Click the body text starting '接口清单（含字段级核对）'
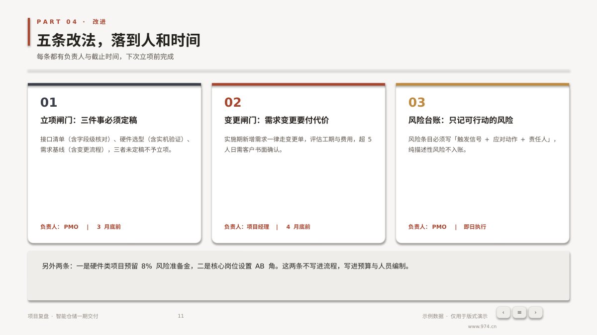 click(x=115, y=144)
